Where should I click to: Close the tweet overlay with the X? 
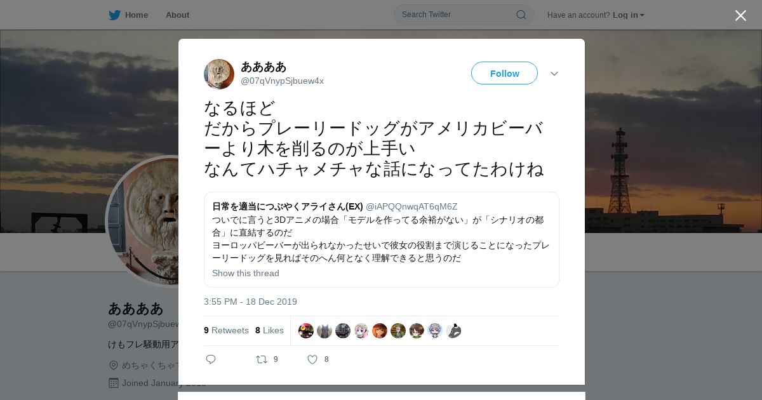click(740, 15)
